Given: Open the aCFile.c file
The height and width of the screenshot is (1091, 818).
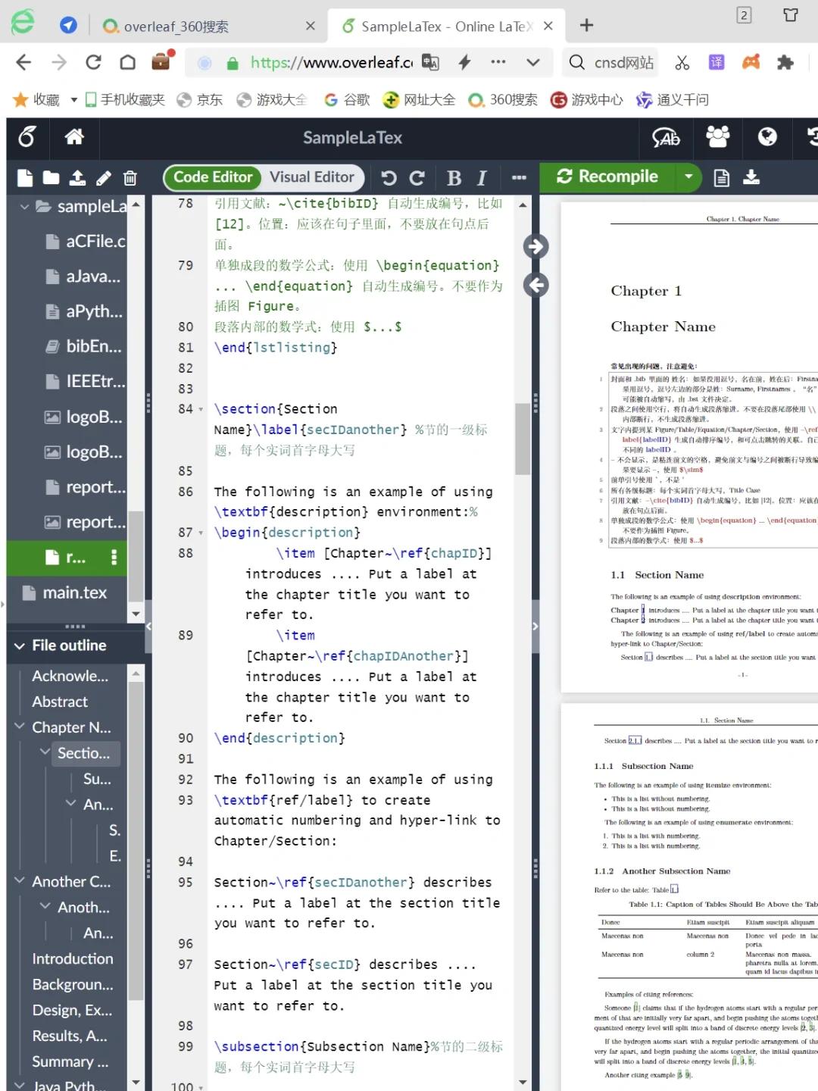Looking at the screenshot, I should click(85, 241).
